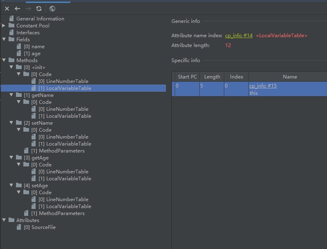This screenshot has height=249, width=327.
Task: Click the Attributes folder icon
Action: (11, 220)
